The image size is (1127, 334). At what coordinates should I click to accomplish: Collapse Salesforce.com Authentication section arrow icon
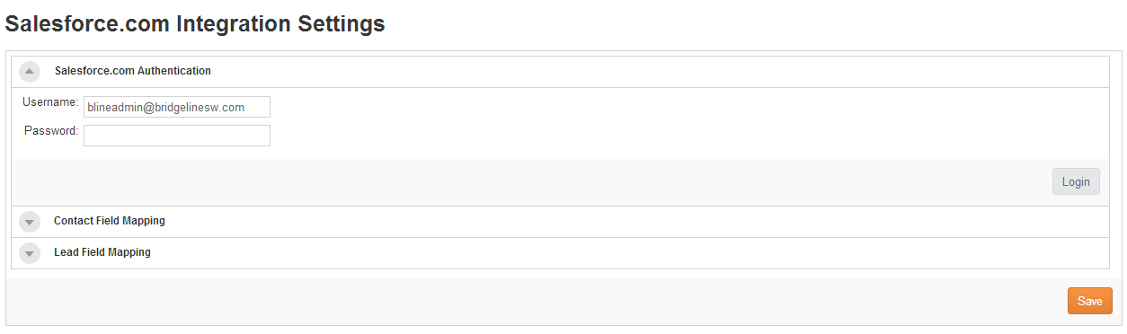click(30, 72)
